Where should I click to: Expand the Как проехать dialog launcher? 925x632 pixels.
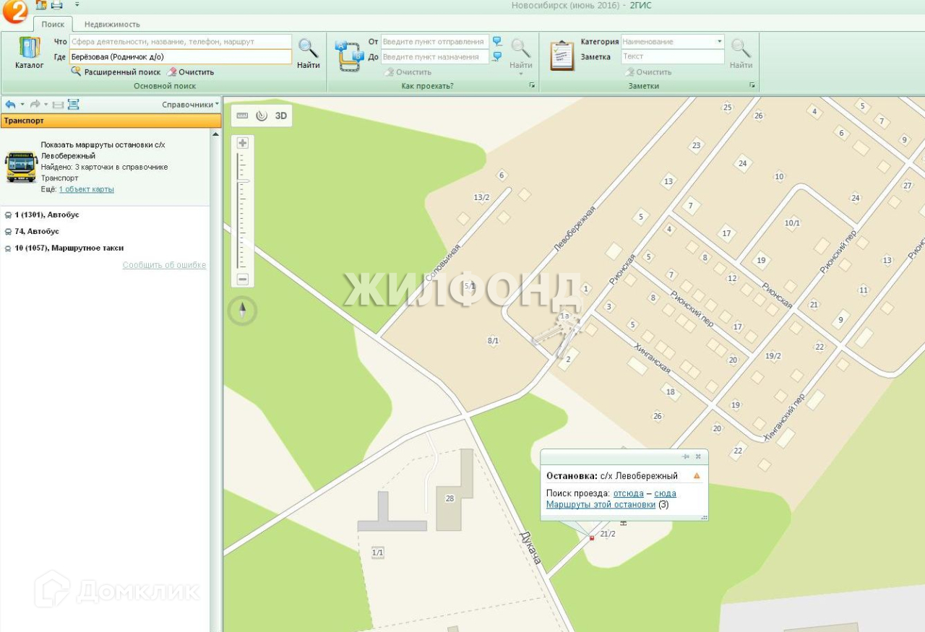[x=532, y=86]
